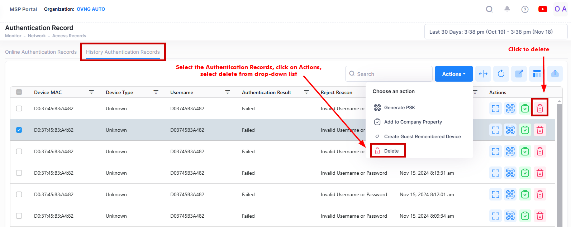The width and height of the screenshot is (571, 227).
Task: Open the date range selector Last 30 Days
Action: point(496,32)
